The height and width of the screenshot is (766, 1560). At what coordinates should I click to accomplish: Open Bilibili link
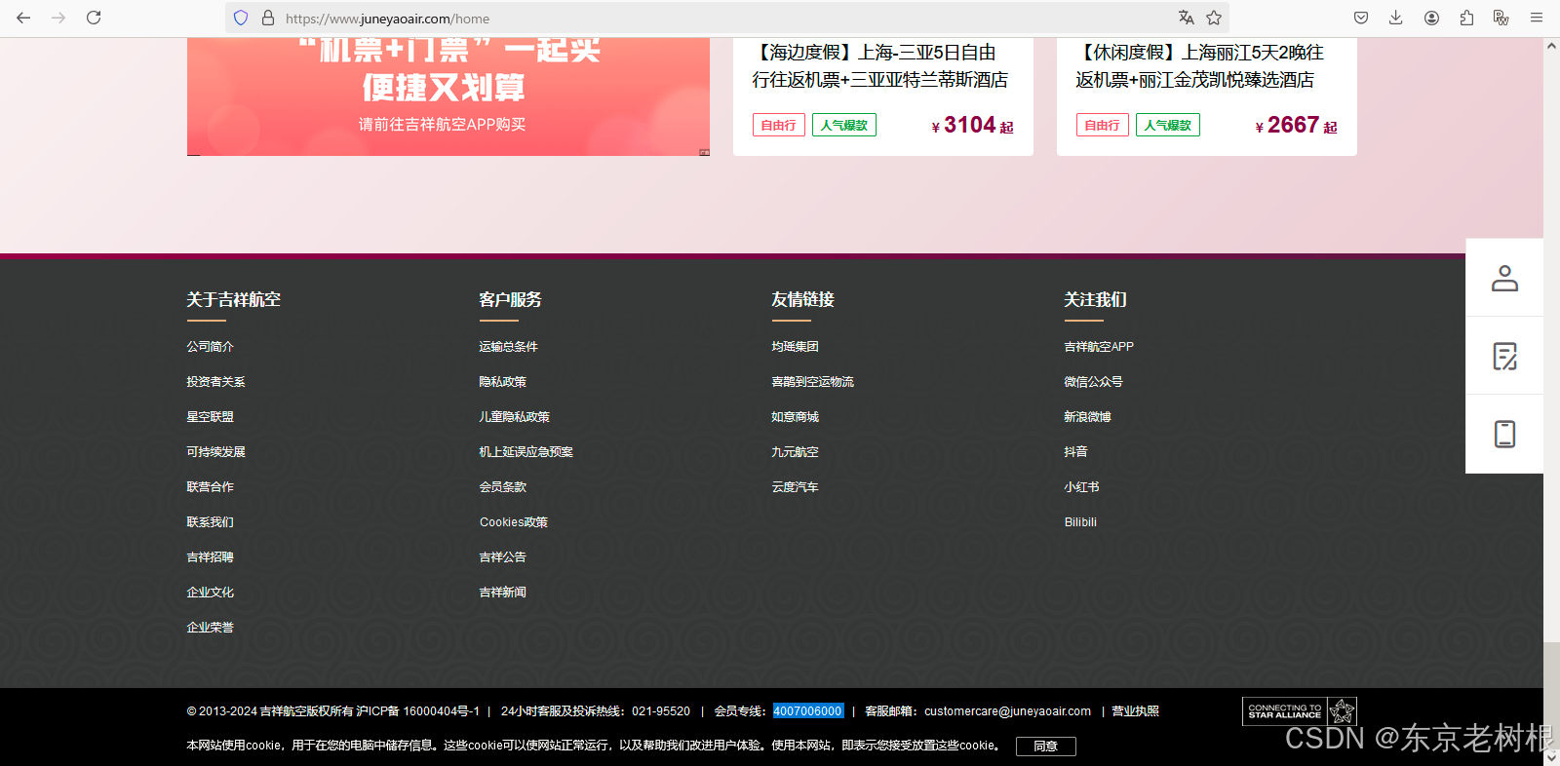click(x=1080, y=522)
